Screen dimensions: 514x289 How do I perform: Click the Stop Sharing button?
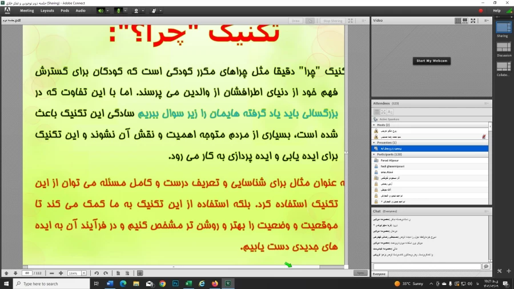(332, 21)
